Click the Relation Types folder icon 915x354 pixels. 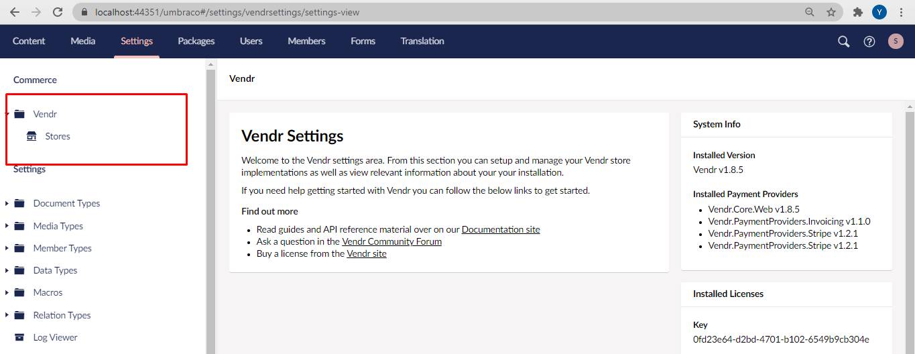click(19, 315)
